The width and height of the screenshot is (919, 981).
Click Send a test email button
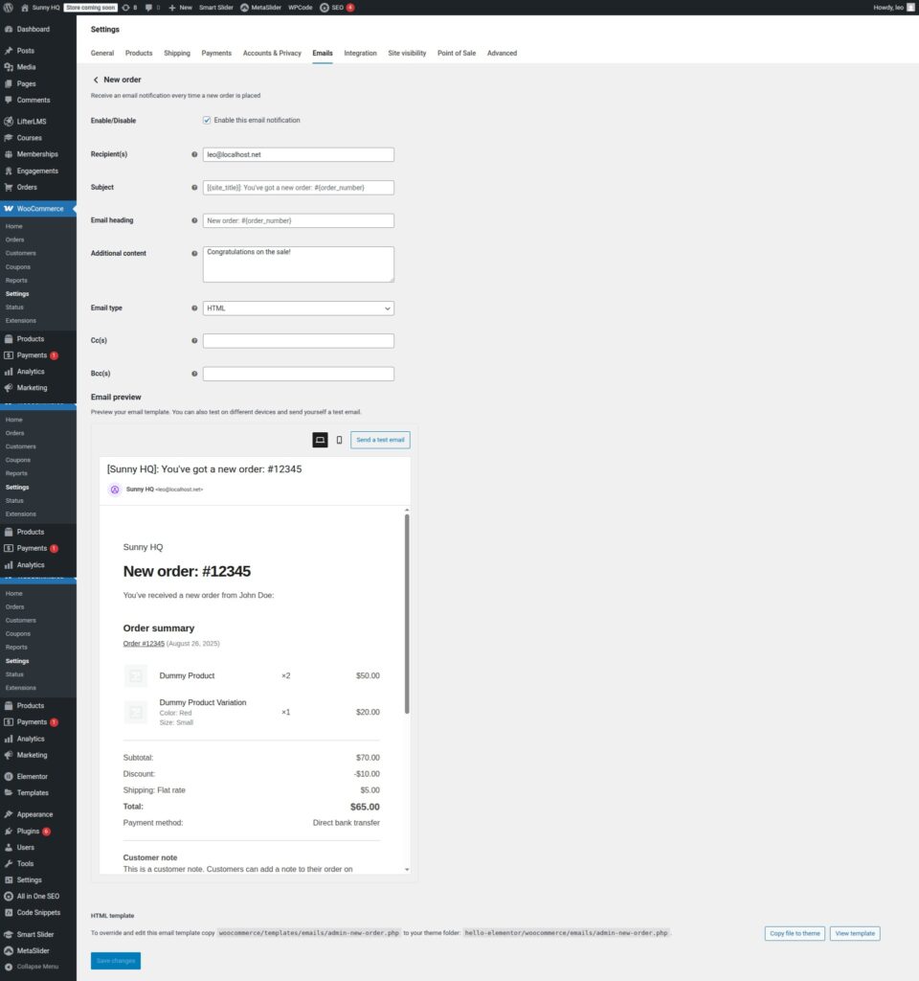tap(380, 440)
